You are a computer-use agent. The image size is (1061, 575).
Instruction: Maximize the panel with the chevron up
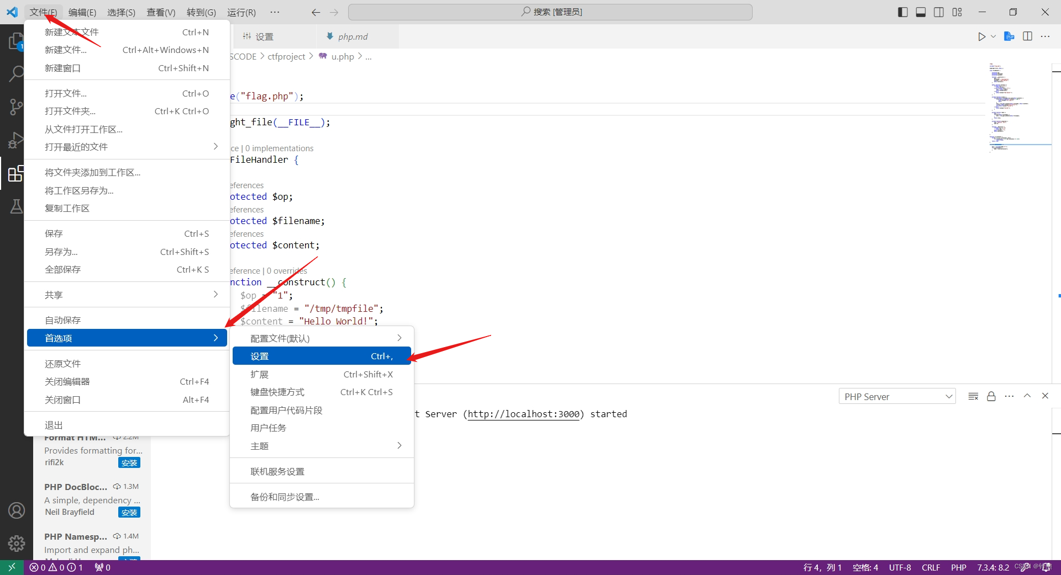pos(1027,396)
